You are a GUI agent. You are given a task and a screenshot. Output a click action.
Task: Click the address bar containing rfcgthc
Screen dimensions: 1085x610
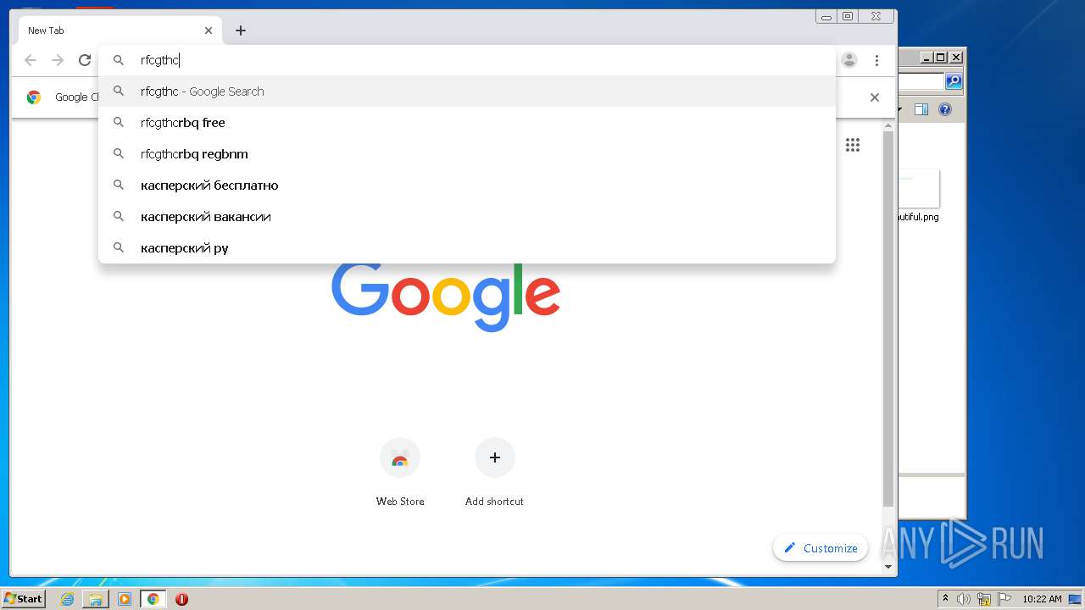pyautogui.click(x=466, y=60)
